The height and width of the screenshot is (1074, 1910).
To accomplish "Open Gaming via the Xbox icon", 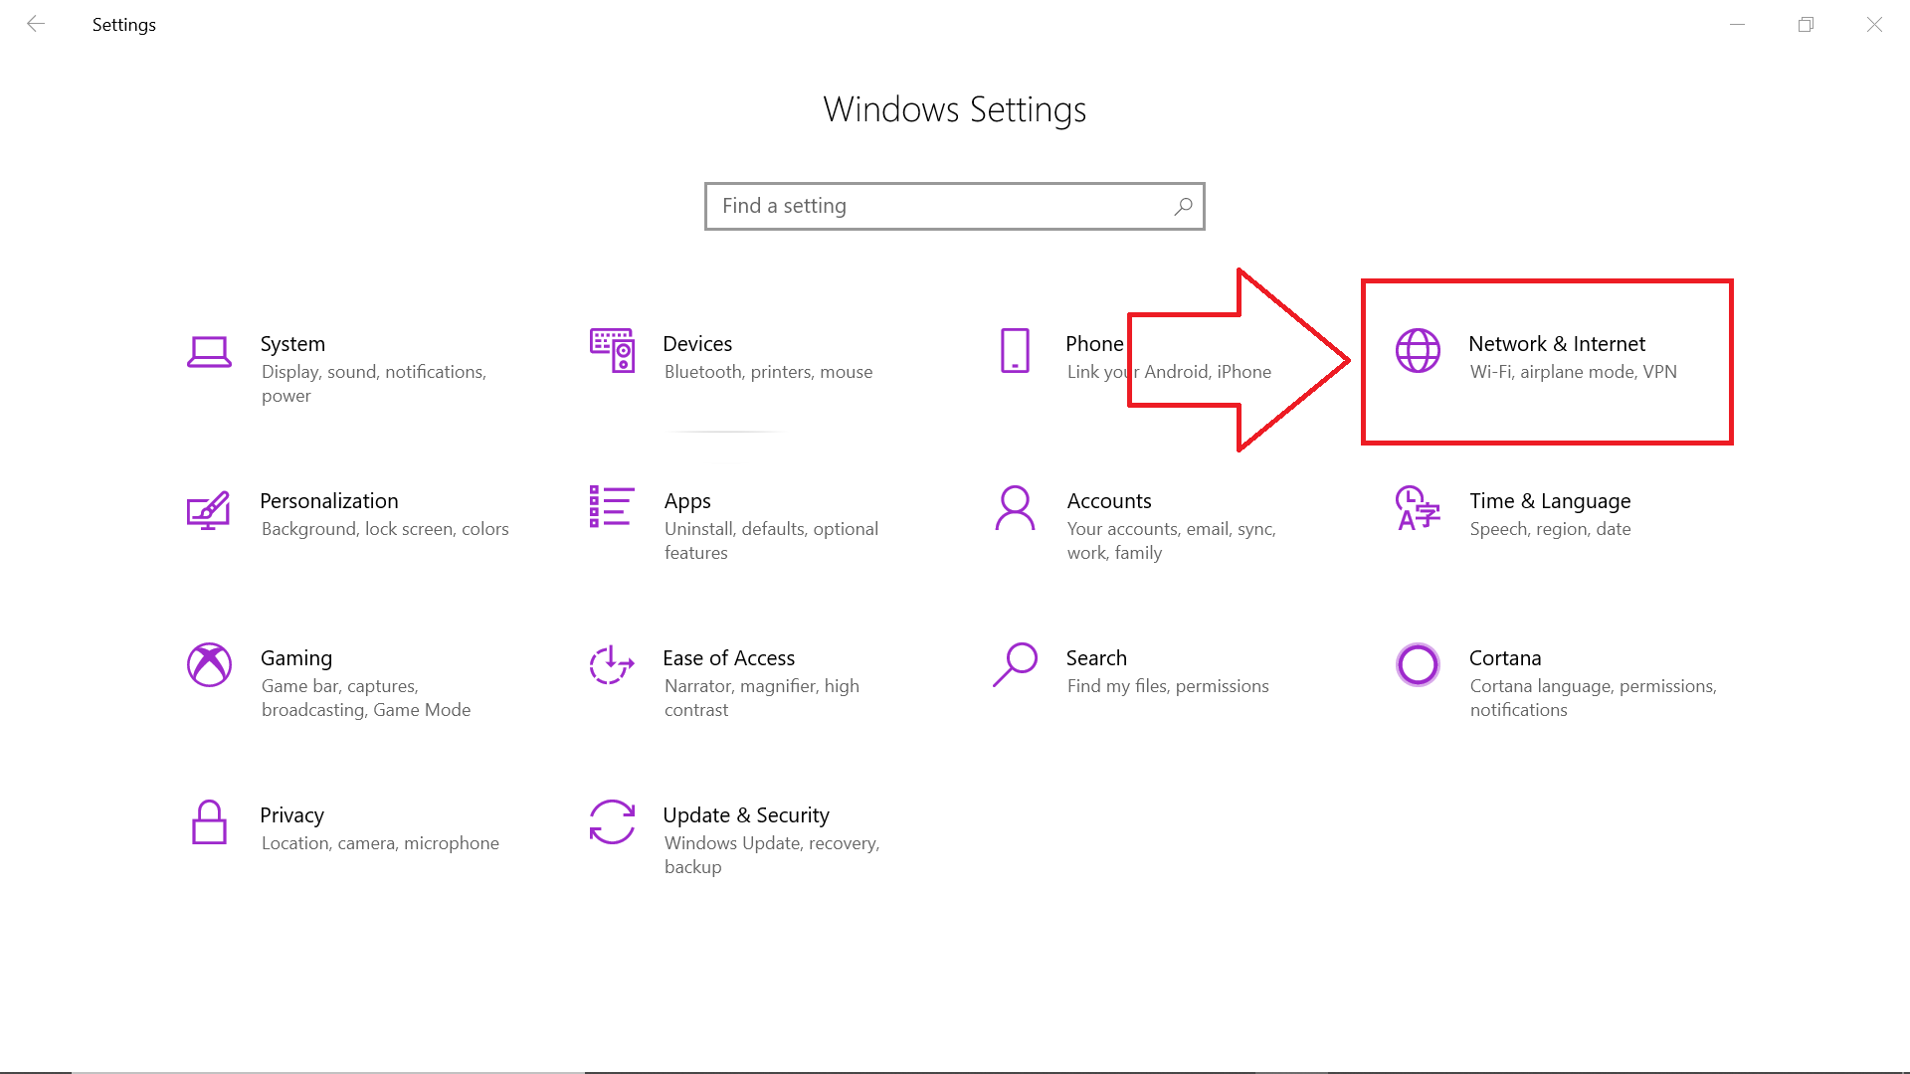I will [x=209, y=665].
